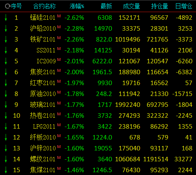The height and width of the screenshot is (175, 196).
Task: Click the latest price 19055
Action: [x=103, y=148]
